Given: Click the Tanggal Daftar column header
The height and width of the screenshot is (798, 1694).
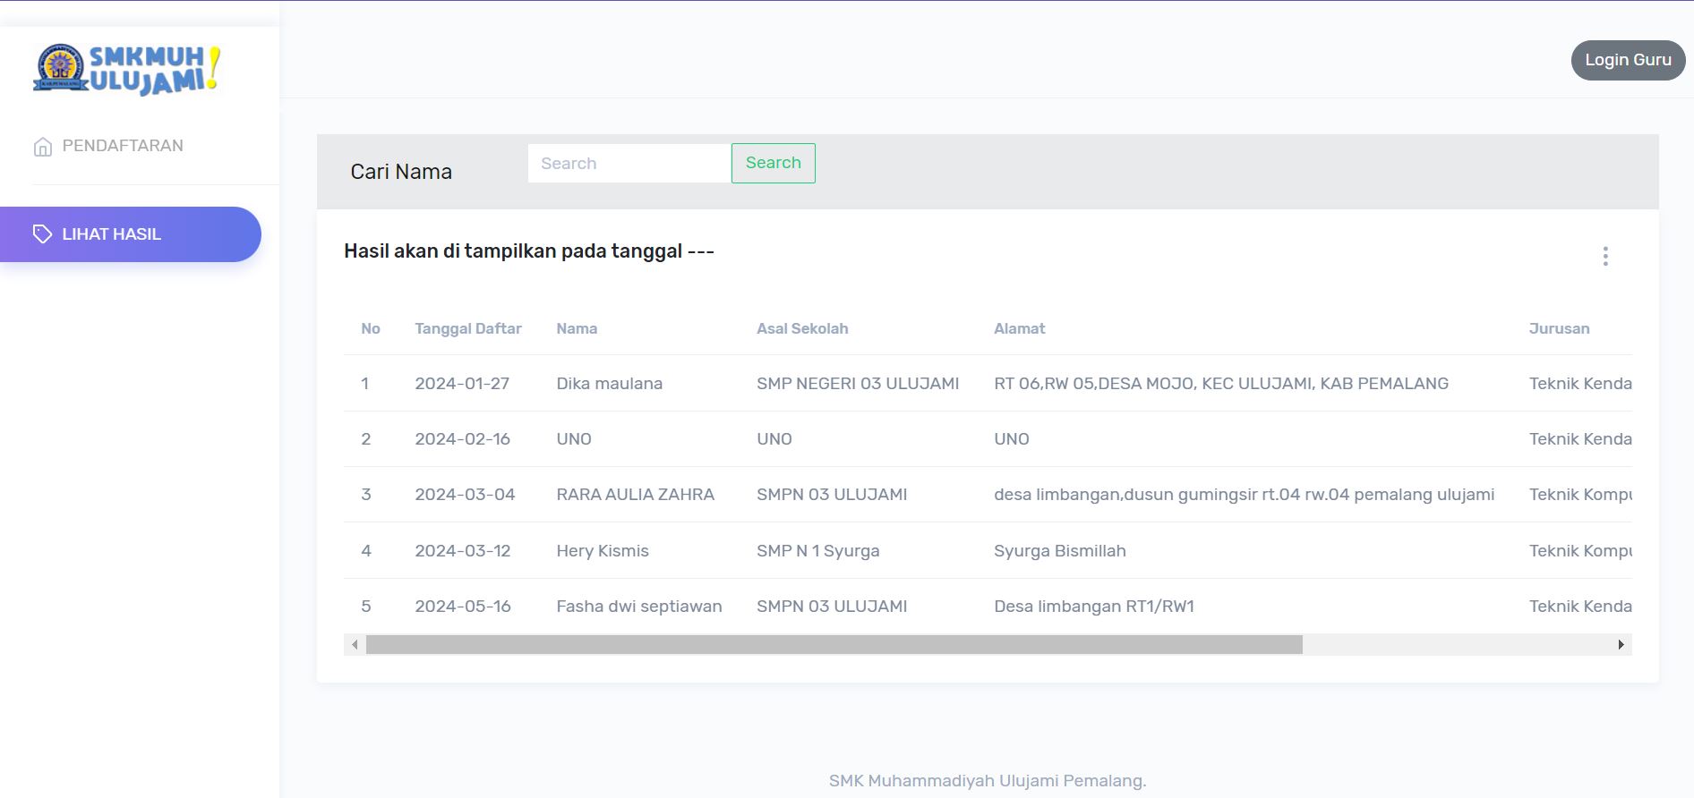Looking at the screenshot, I should click(x=467, y=328).
